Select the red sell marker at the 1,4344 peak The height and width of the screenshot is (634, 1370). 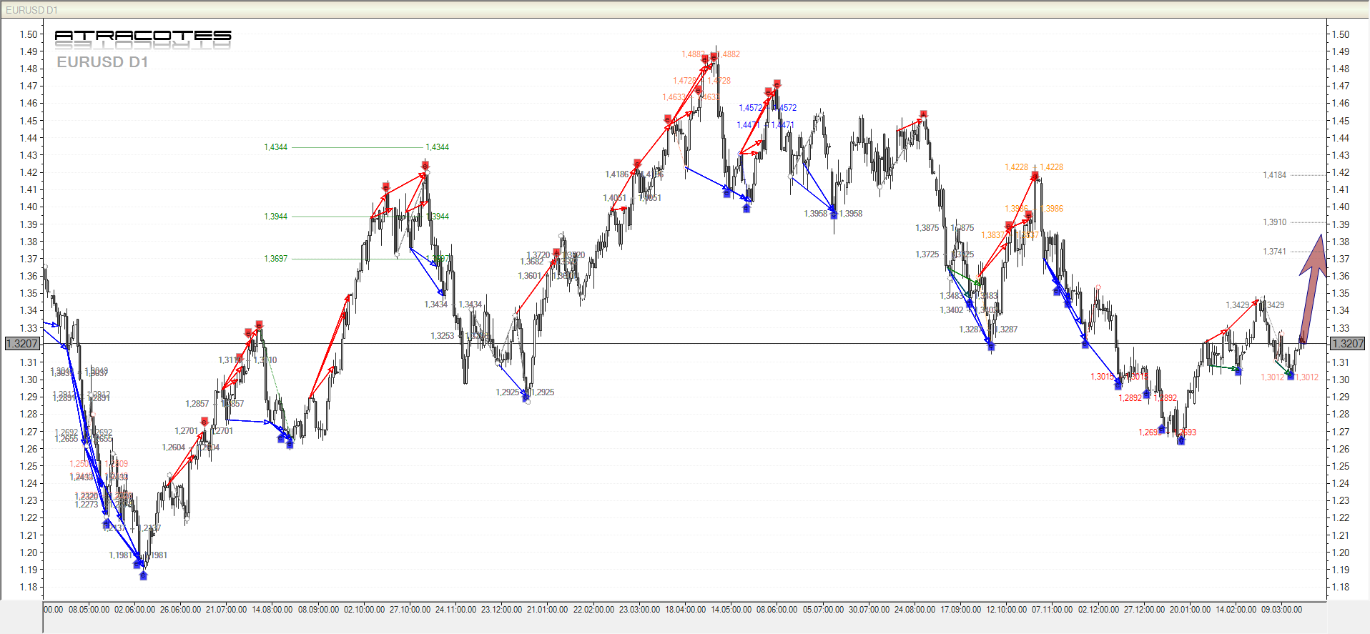tap(425, 166)
